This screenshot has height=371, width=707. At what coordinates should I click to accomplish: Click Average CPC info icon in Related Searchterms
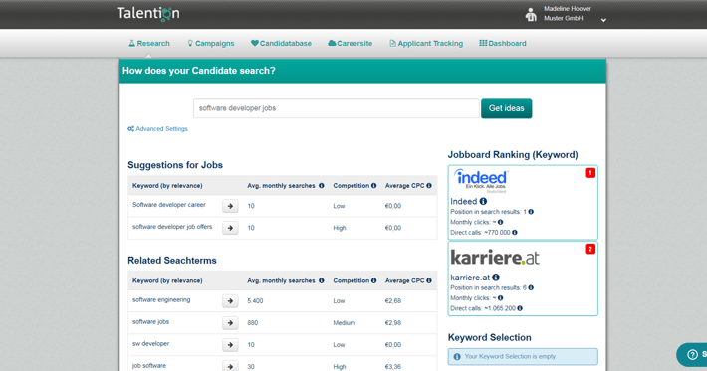click(429, 280)
